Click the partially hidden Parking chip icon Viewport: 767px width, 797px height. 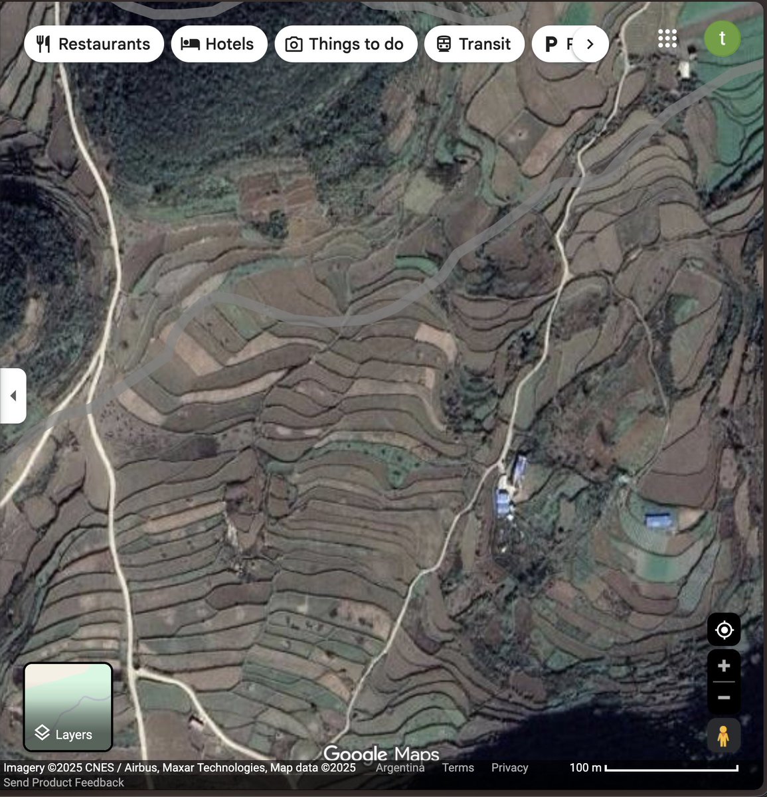pos(551,44)
